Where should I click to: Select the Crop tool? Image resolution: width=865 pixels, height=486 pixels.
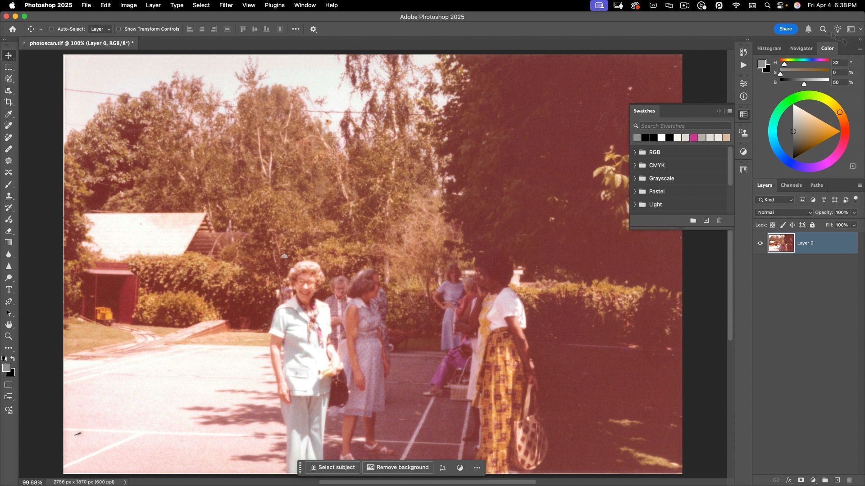(9, 102)
